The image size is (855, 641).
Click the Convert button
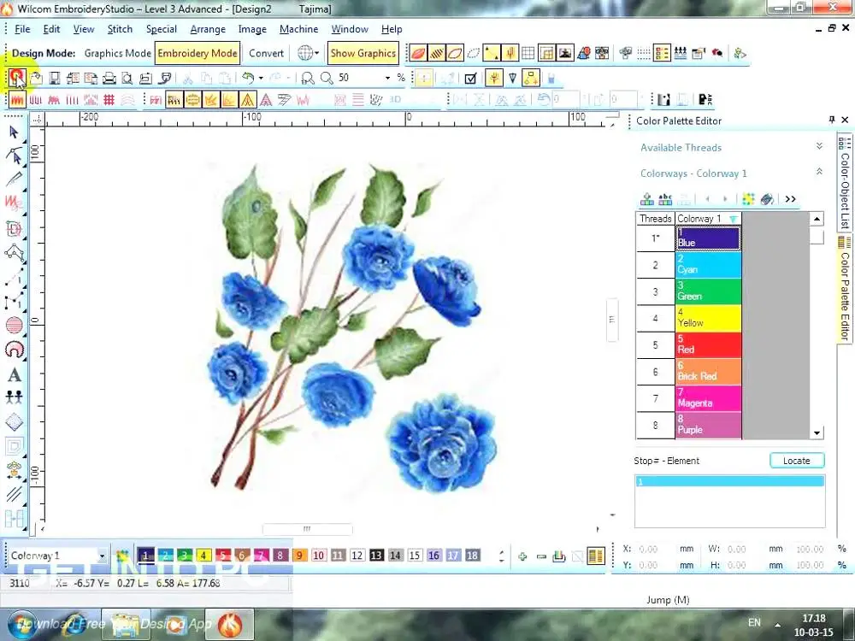pyautogui.click(x=266, y=53)
